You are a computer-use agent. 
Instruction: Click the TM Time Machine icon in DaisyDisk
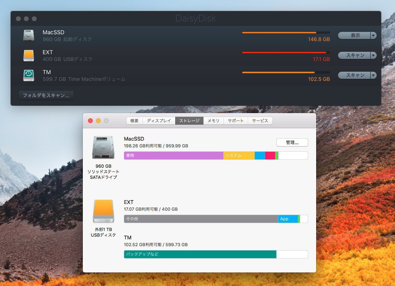pyautogui.click(x=28, y=75)
